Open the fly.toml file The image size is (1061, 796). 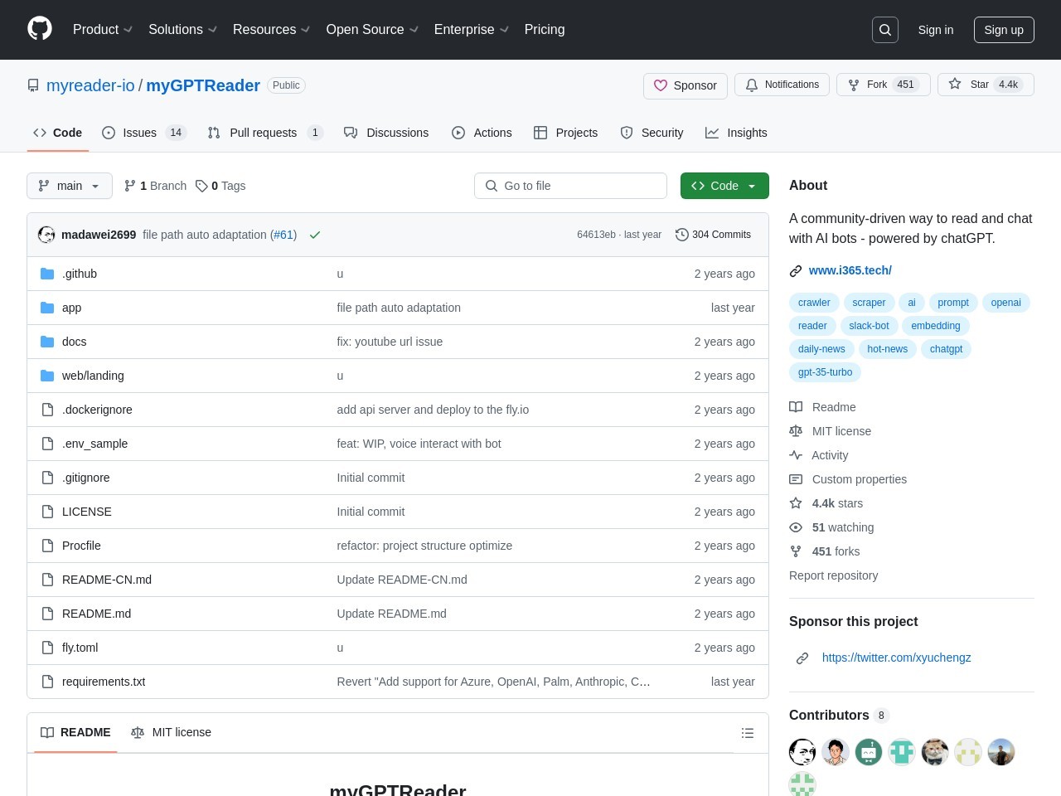coord(80,648)
